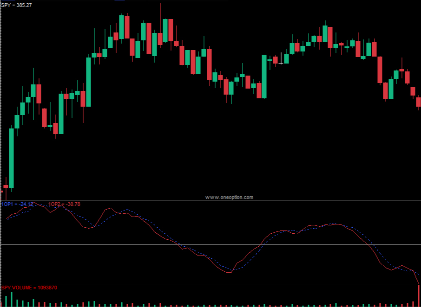Select the first small red candle at bottom-left
The height and width of the screenshot is (307, 421).
(6, 186)
